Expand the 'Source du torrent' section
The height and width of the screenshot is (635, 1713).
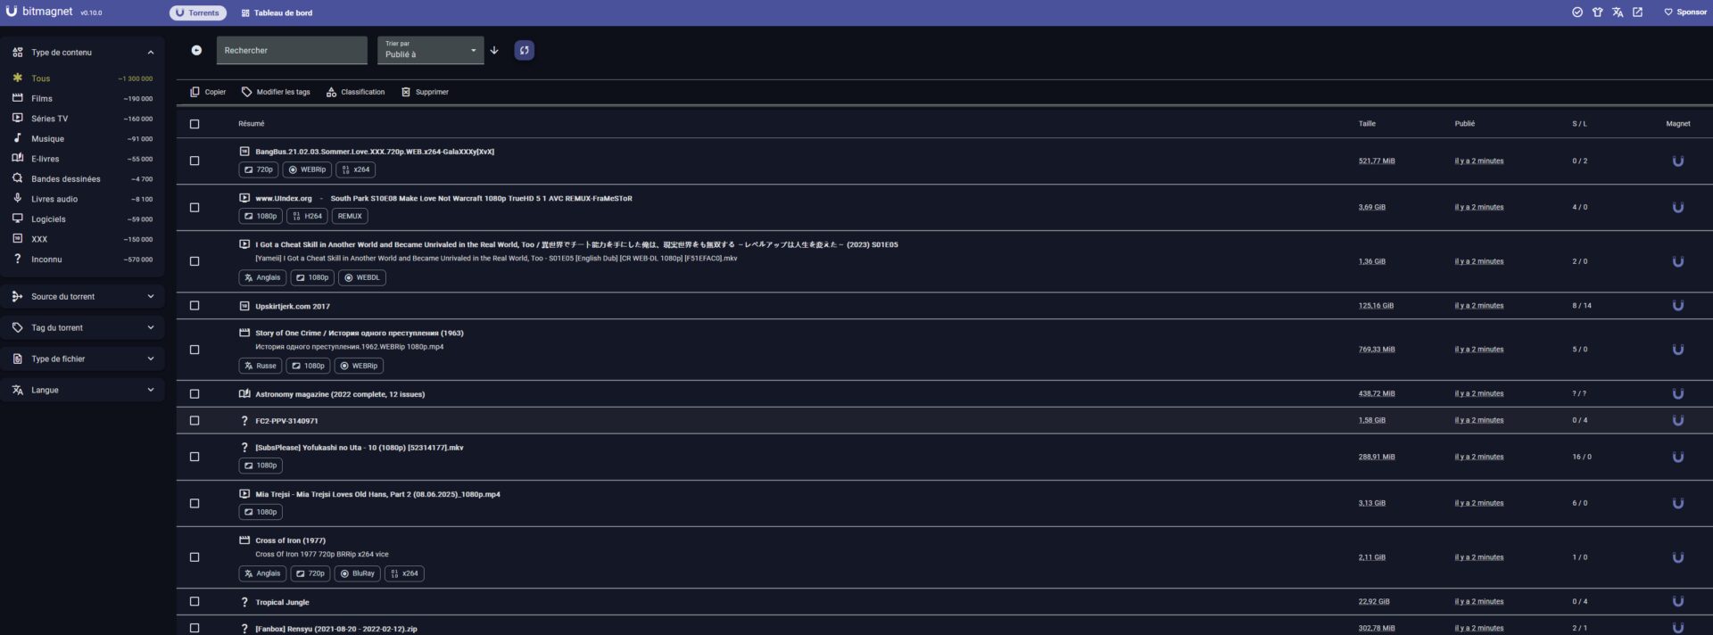click(x=83, y=297)
